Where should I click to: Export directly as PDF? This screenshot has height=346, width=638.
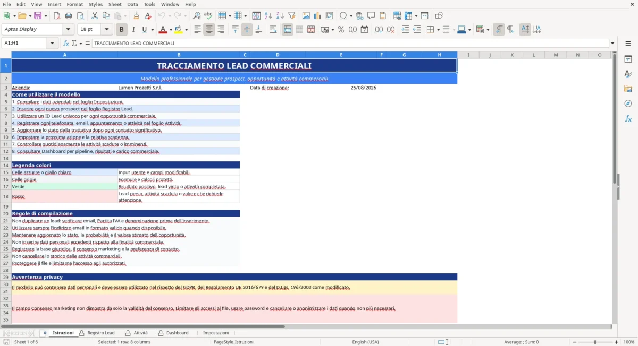[57, 16]
